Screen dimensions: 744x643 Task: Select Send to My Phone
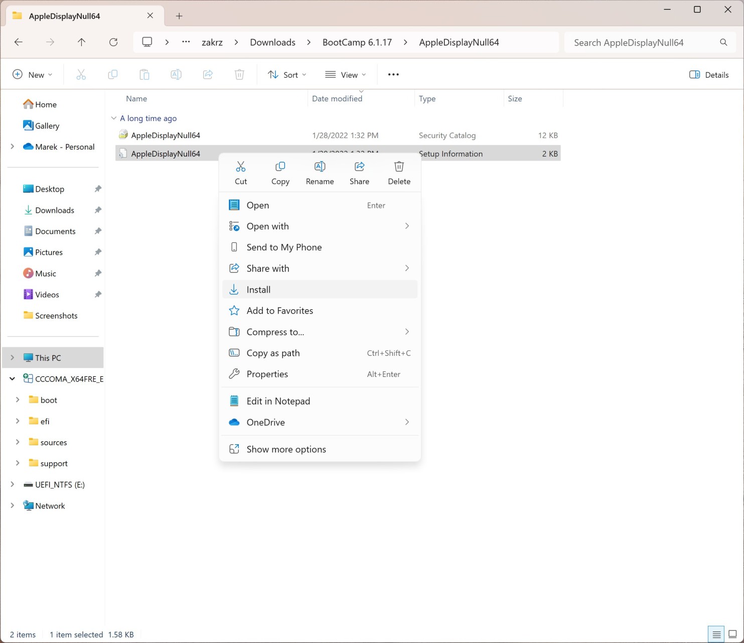coord(320,247)
